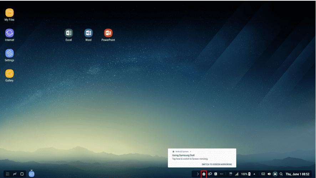Expand quick settings arrow beside battery
The height and width of the screenshot is (178, 316).
[255, 174]
